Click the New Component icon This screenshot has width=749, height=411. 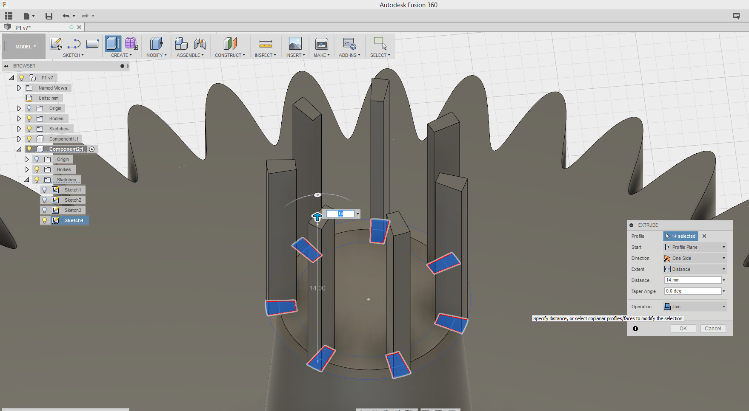pos(181,43)
